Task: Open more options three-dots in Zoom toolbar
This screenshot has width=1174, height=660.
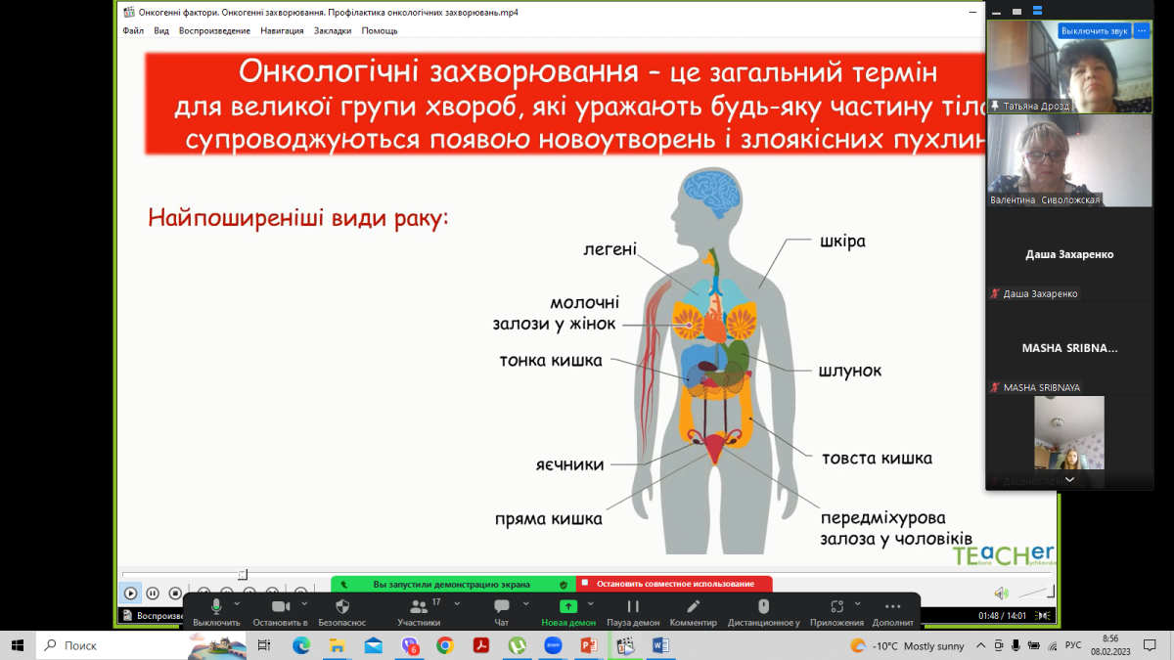Action: pyautogui.click(x=892, y=607)
